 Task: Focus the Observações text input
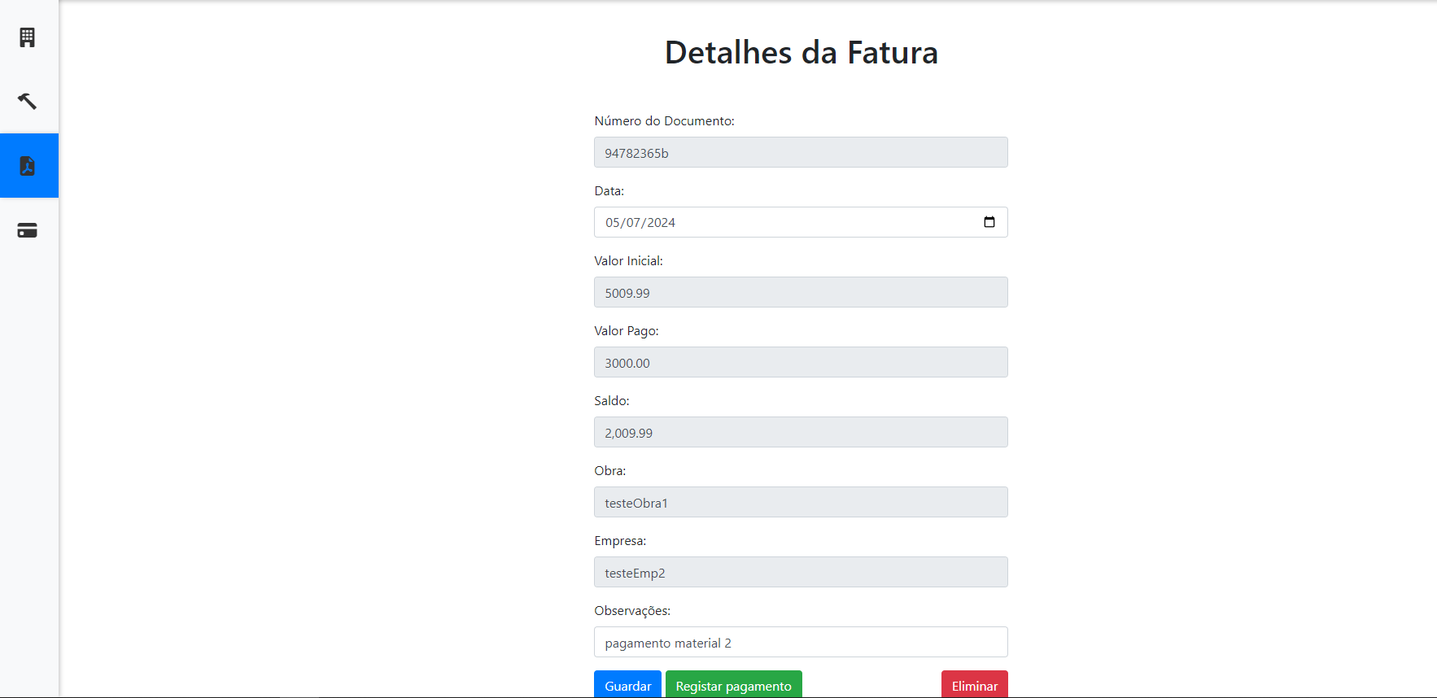pos(801,643)
